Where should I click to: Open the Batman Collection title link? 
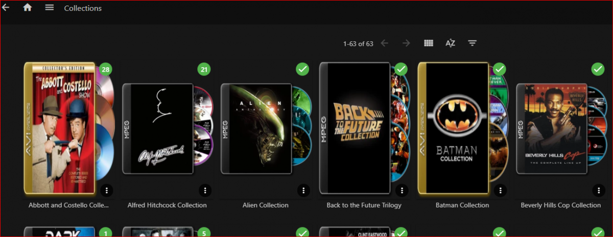[462, 205]
